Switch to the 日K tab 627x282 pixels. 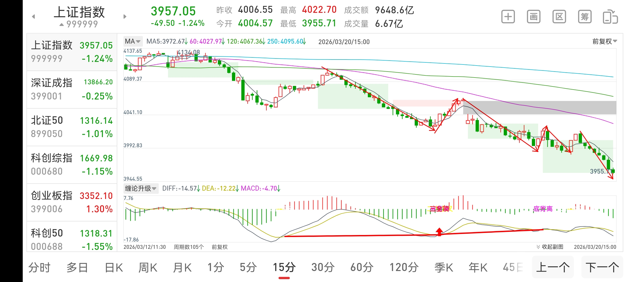tap(114, 268)
